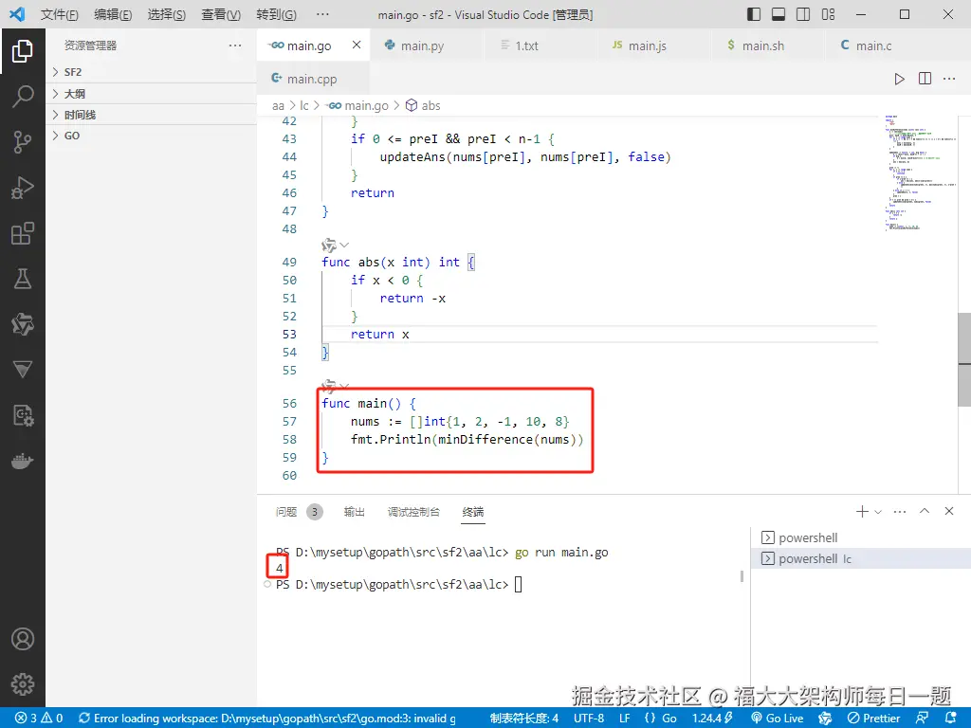
Task: Maximize the panel size with chevron
Action: click(925, 511)
